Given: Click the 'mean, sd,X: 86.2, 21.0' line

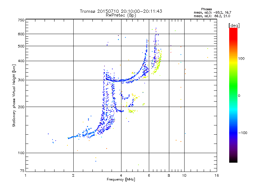Looking at the screenshot, I should pos(212,16).
